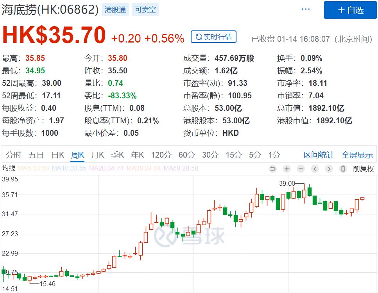Switch to the 年K chart tab

tap(138, 154)
